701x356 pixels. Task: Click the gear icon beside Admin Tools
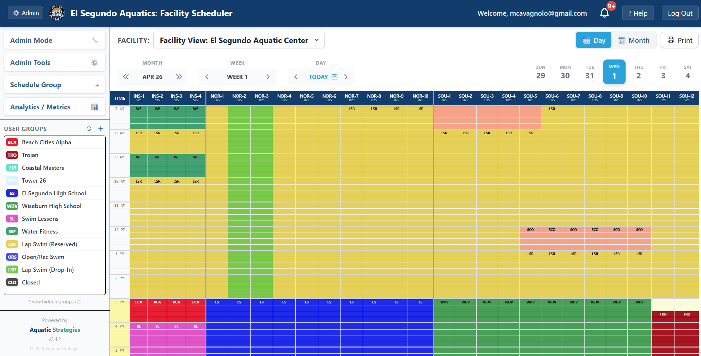pos(95,62)
